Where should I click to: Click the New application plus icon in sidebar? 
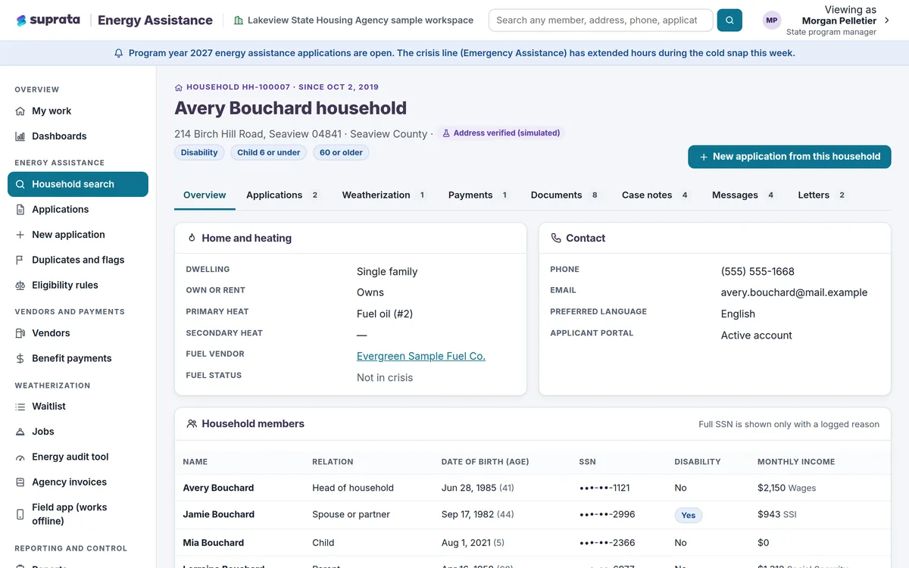[20, 235]
